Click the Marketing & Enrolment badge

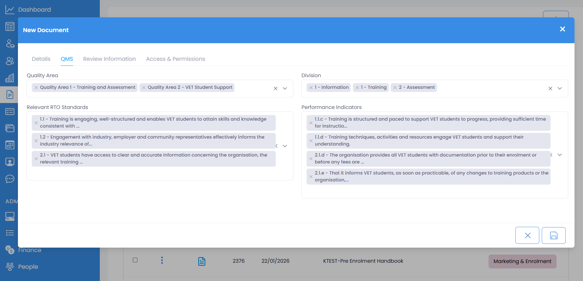point(522,261)
